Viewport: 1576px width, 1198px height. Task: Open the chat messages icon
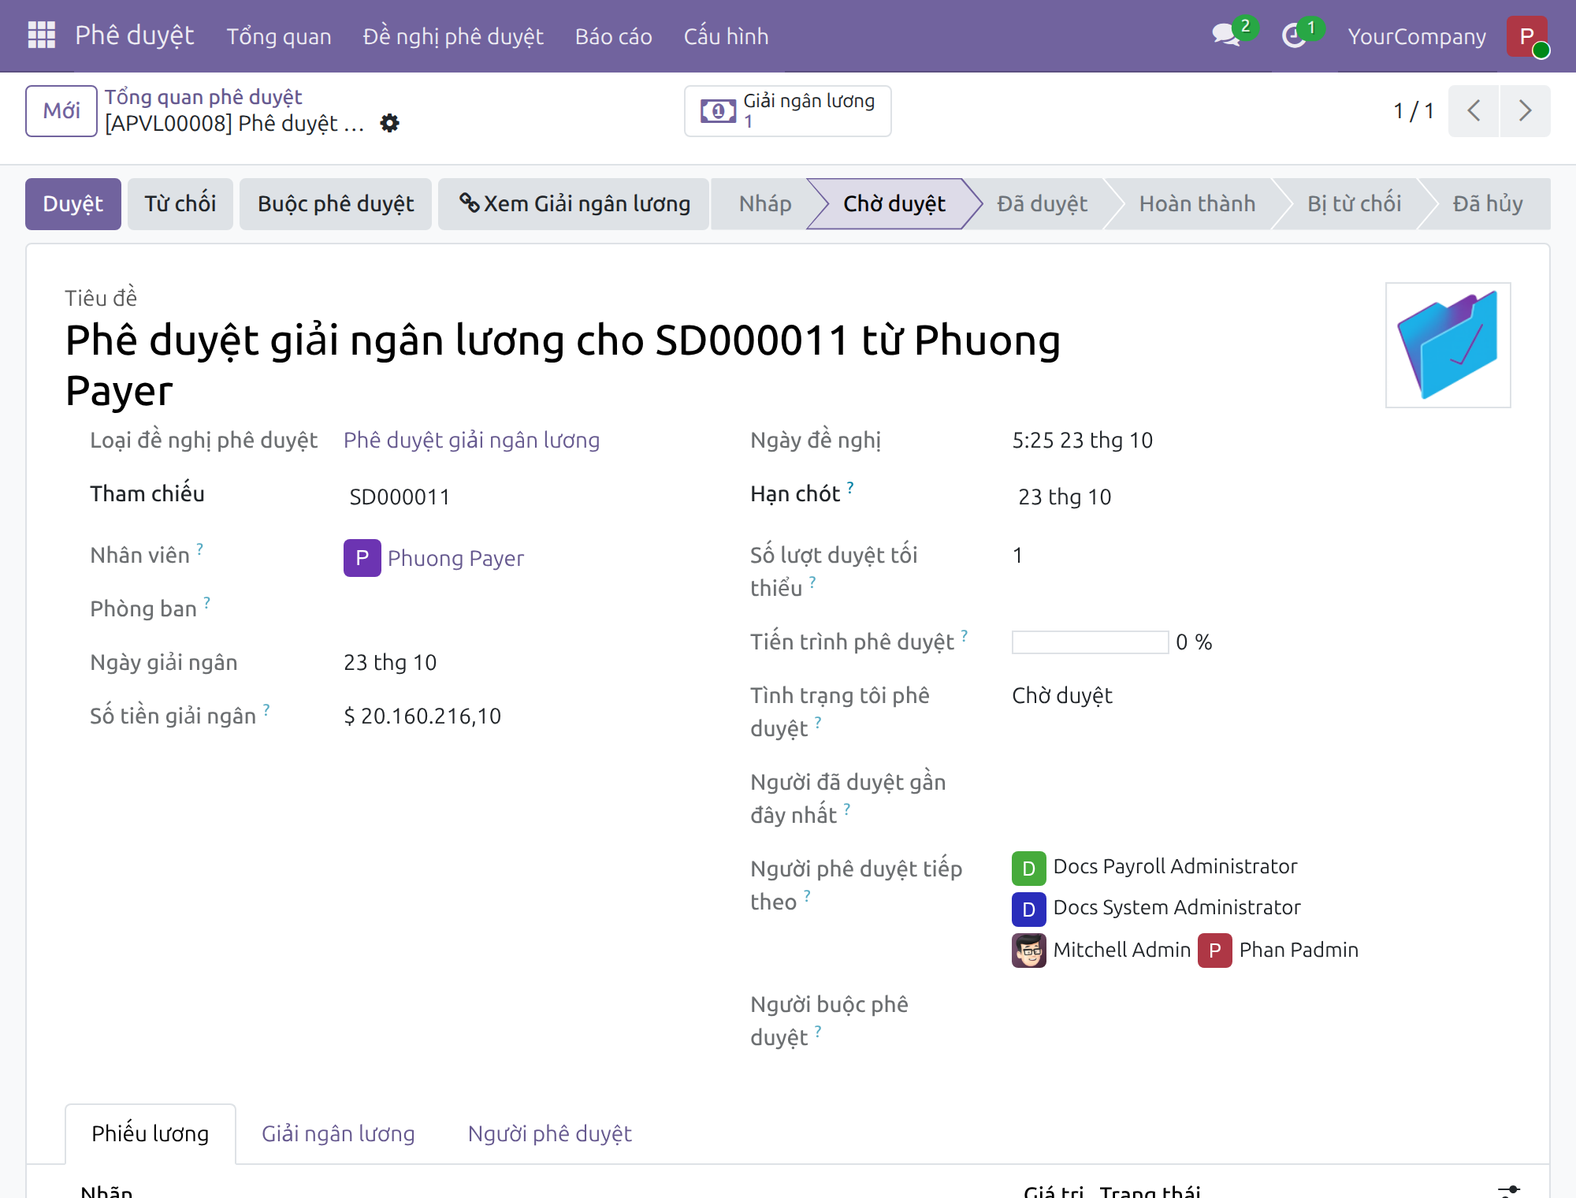1225,35
